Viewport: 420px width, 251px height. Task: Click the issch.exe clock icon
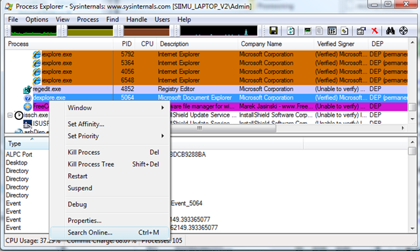click(19, 115)
